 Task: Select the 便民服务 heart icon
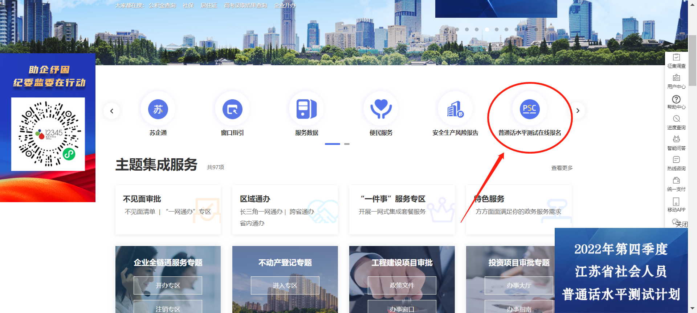[x=381, y=109]
